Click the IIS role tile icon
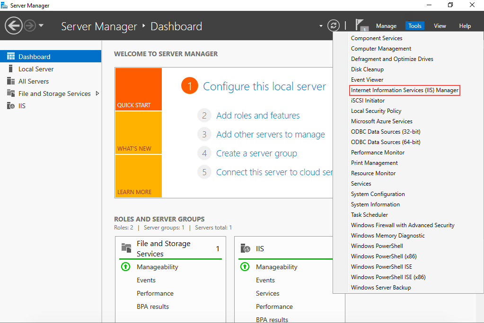484x323 pixels. coord(246,248)
